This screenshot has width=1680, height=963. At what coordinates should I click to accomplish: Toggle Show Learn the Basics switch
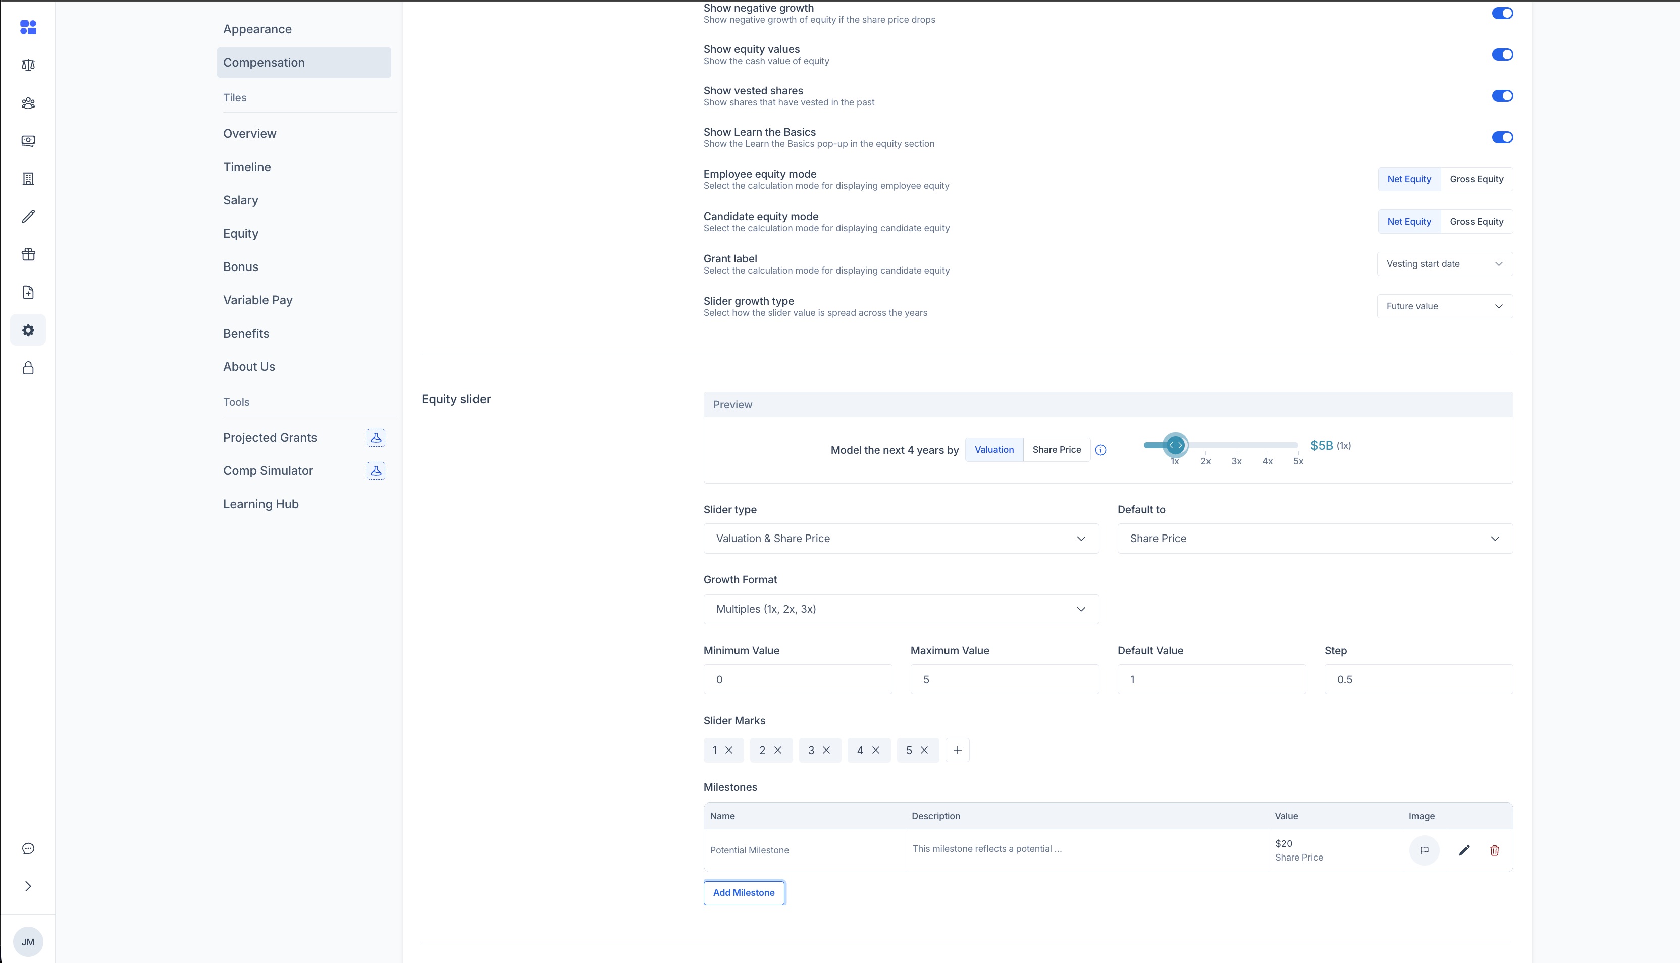pos(1502,138)
